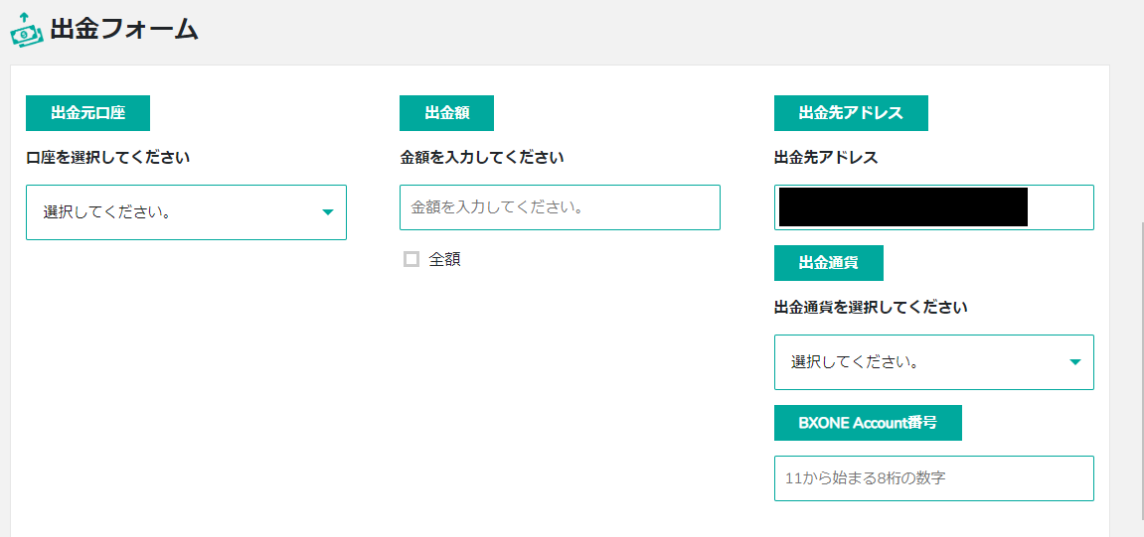Check the 全額 checkbox
Image resolution: width=1144 pixels, height=537 pixels.
tap(411, 259)
